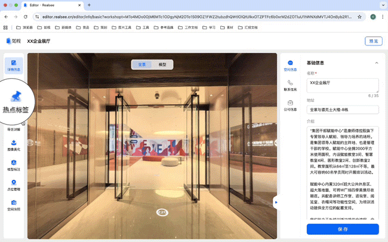
Task: Open the 工作文档 bookmarks folder
Action: click(188, 27)
